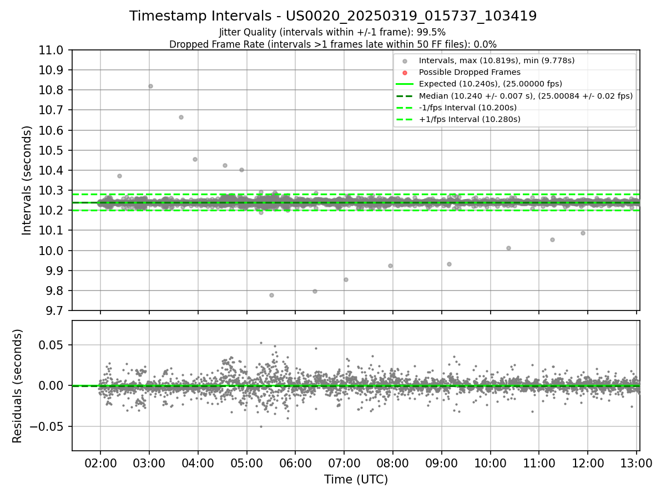Click the outlier point near 10.37 seconds at 02:20
The image size is (666, 499).
pos(119,176)
